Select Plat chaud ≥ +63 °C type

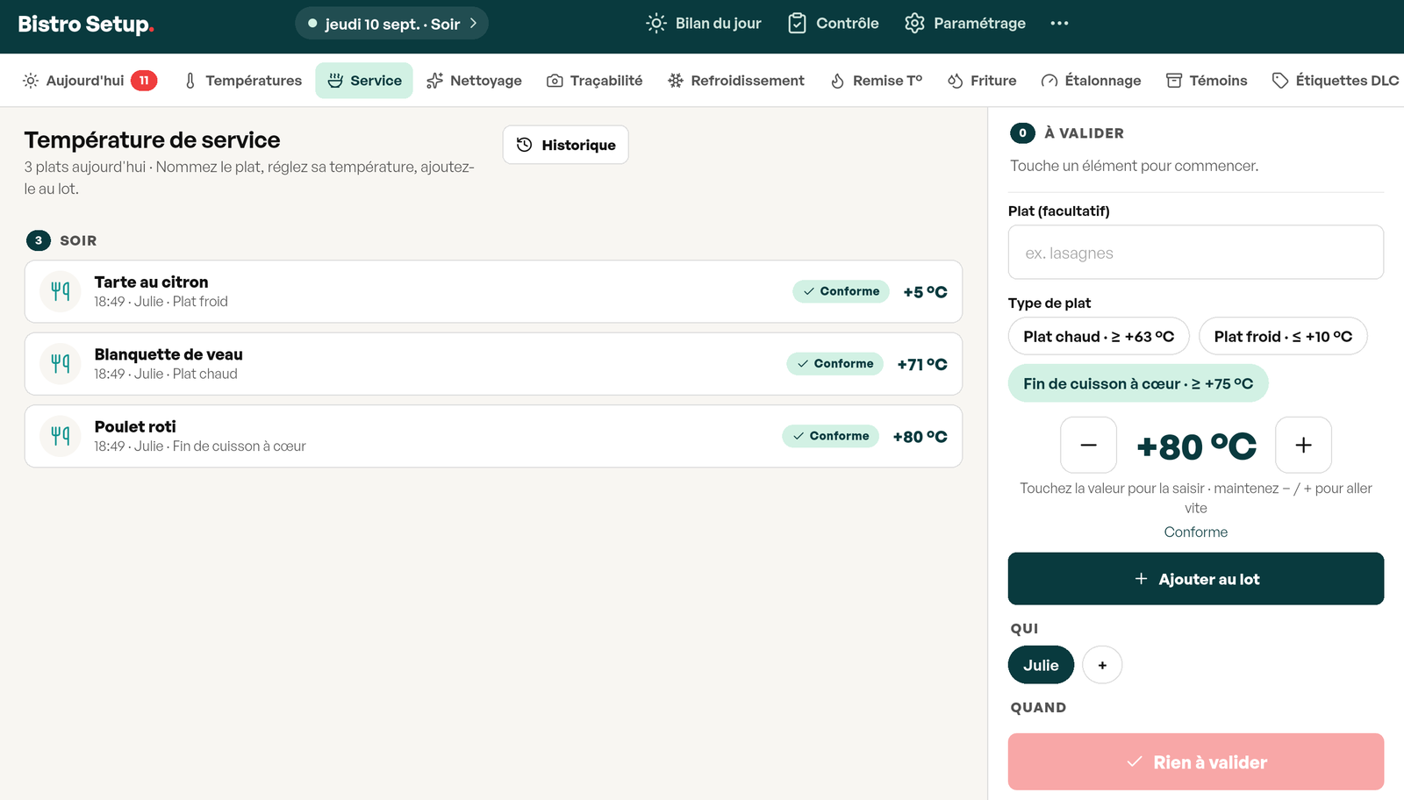1099,336
